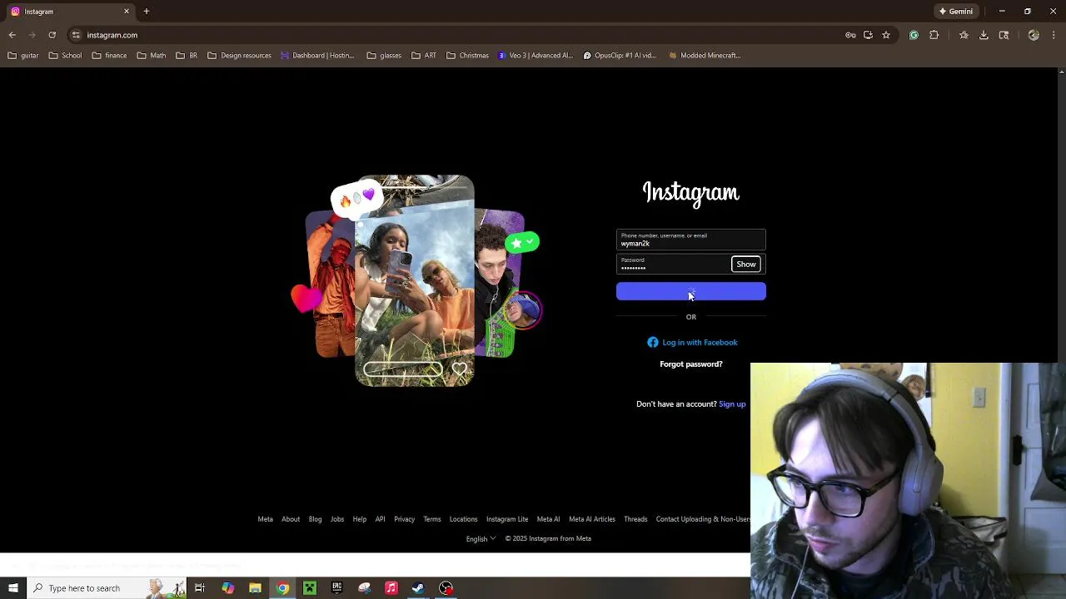Viewport: 1066px width, 599px height.
Task: Open the Meta AI footer link
Action: tap(548, 519)
